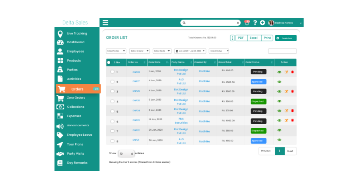Print the order list

coord(267,38)
